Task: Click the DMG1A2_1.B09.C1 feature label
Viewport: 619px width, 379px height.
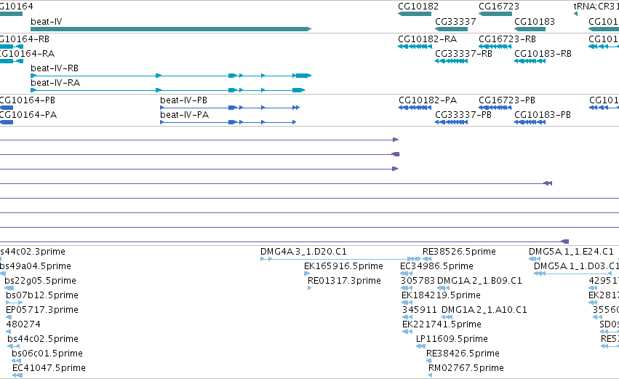Action: pyautogui.click(x=479, y=281)
